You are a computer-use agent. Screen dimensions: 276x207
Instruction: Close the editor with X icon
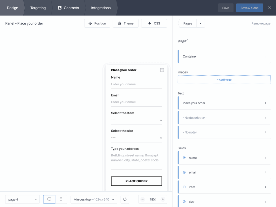pyautogui.click(x=269, y=8)
